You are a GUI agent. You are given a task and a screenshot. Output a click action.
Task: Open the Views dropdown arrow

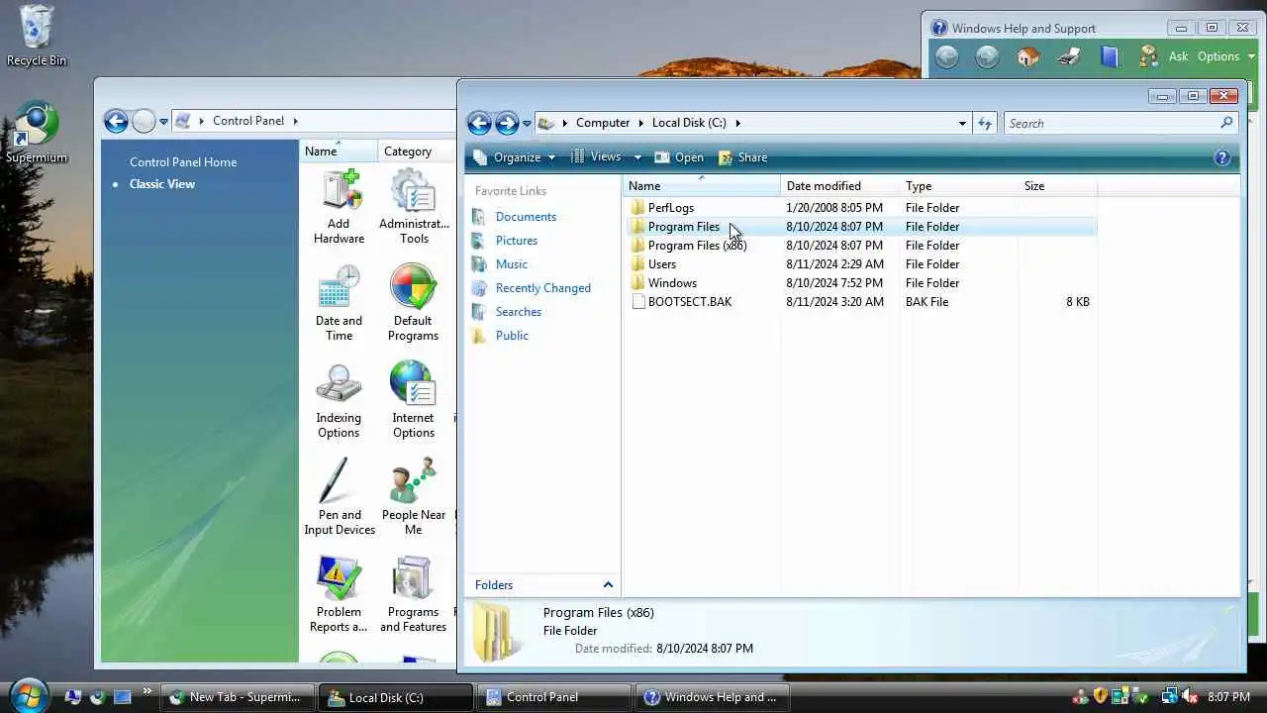tap(637, 157)
